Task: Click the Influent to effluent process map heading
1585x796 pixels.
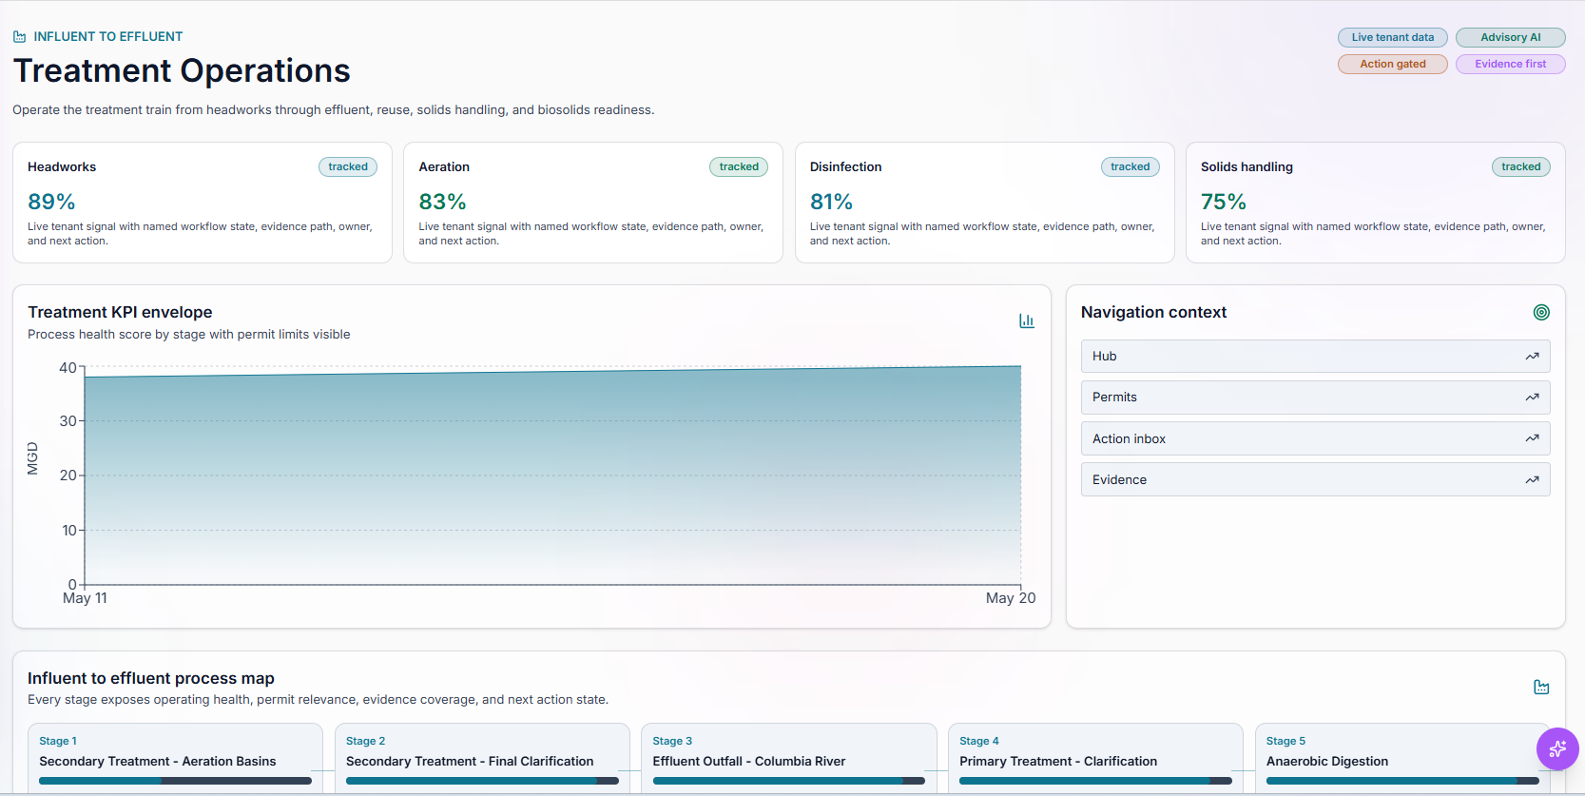Action: [151, 678]
